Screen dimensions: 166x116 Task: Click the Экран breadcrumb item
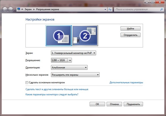click(x=28, y=9)
